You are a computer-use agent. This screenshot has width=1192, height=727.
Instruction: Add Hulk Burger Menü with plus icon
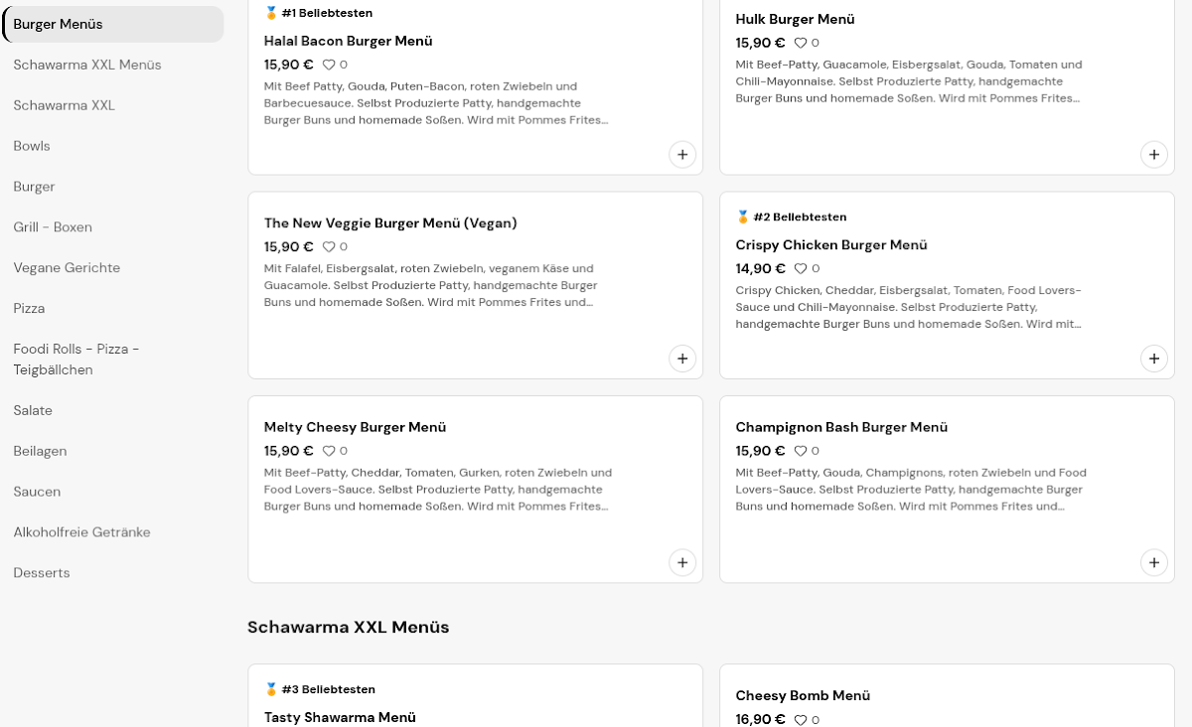point(1153,155)
